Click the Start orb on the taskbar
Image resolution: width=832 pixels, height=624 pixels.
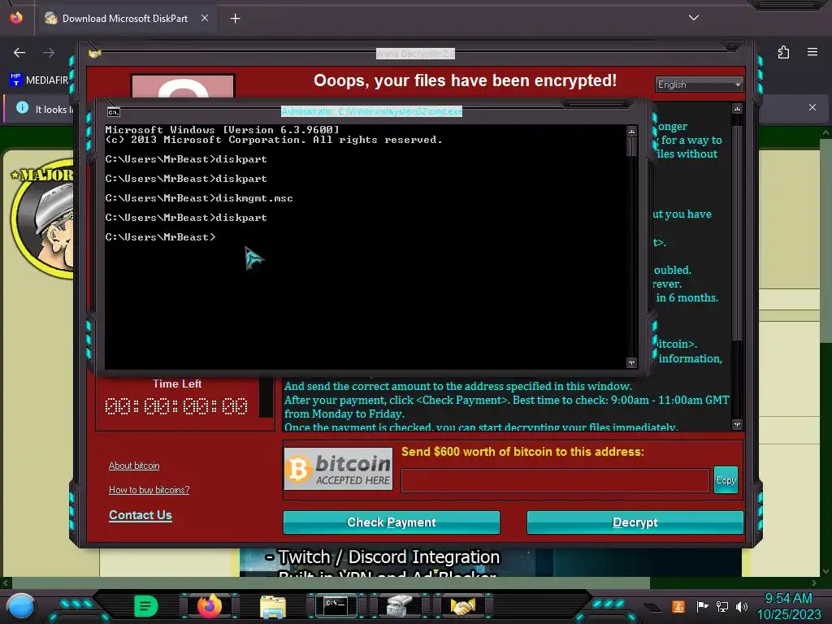coord(21,606)
